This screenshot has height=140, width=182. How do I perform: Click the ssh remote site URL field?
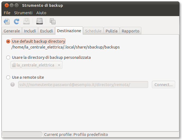pos(83,85)
